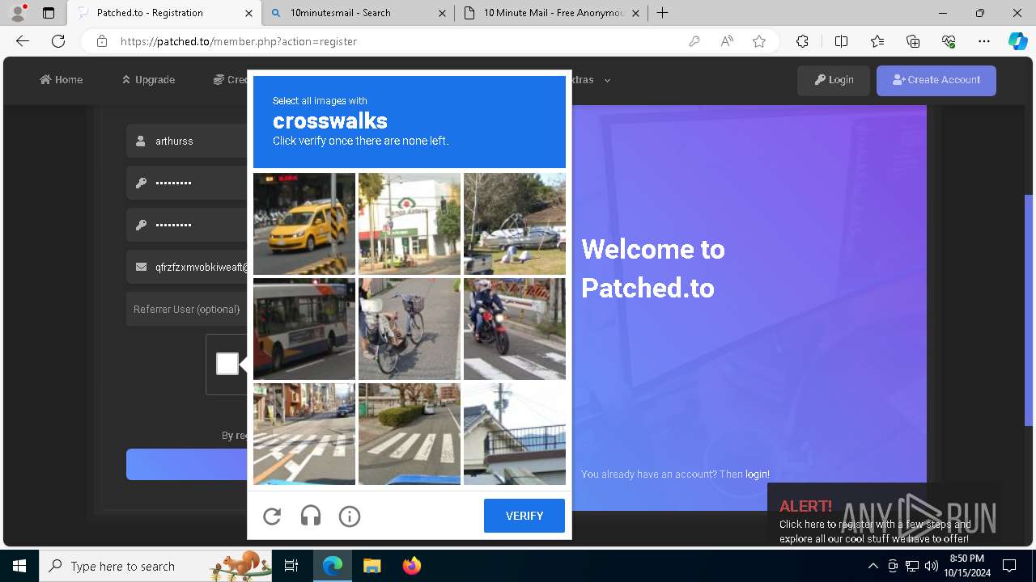Viewport: 1036px width, 582px height.
Task: Select the house rooftop captcha image
Action: pyautogui.click(x=515, y=434)
